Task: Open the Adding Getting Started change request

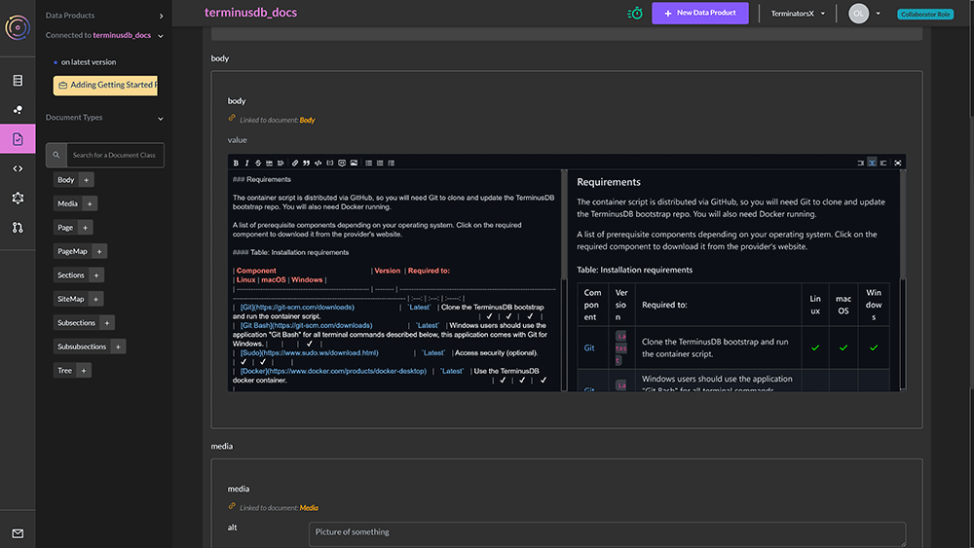Action: 105,85
